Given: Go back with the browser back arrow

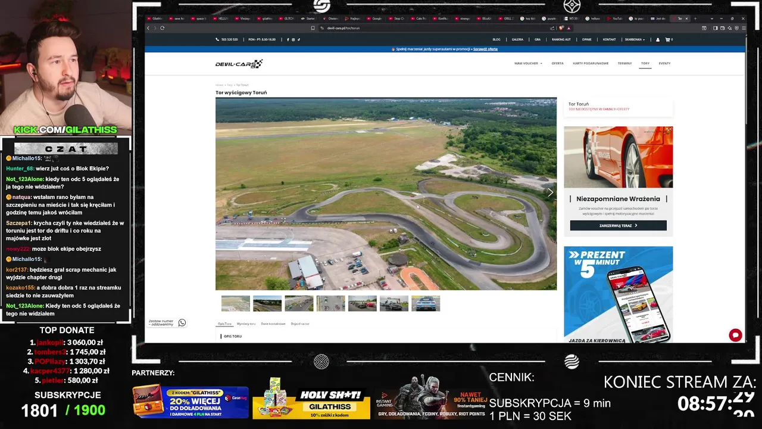Looking at the screenshot, I should pos(148,28).
